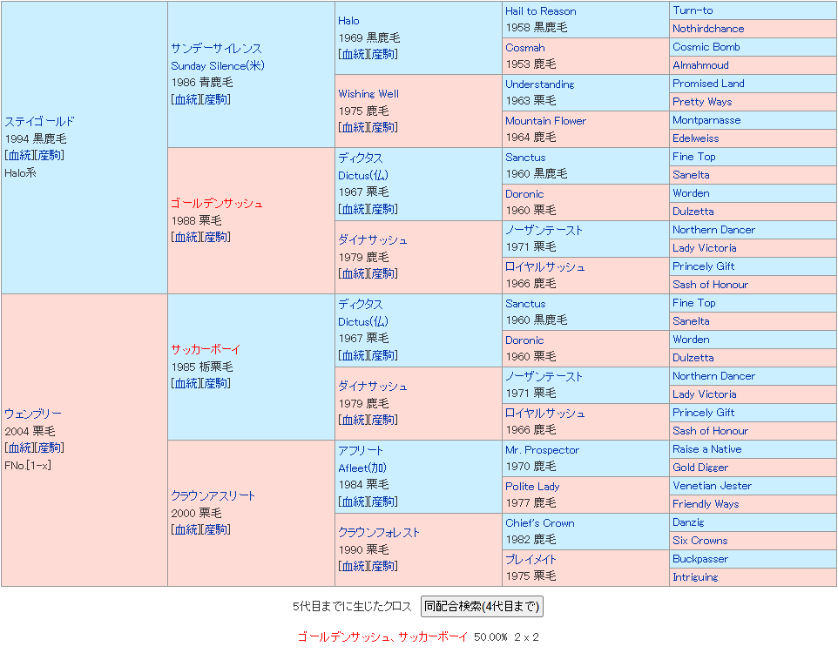838x653 pixels.
Task: Click the Hail to Reason link
Action: (x=540, y=11)
